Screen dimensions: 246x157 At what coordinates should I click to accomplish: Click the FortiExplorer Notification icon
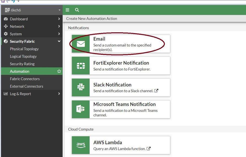[81, 66]
